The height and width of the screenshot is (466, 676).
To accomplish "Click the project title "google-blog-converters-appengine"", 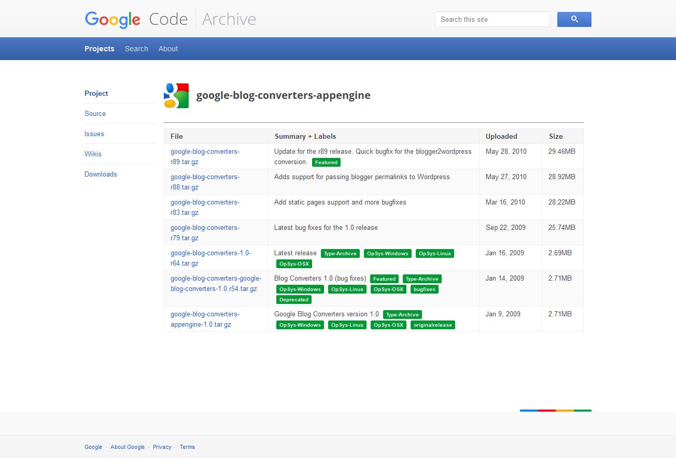I will tap(284, 95).
